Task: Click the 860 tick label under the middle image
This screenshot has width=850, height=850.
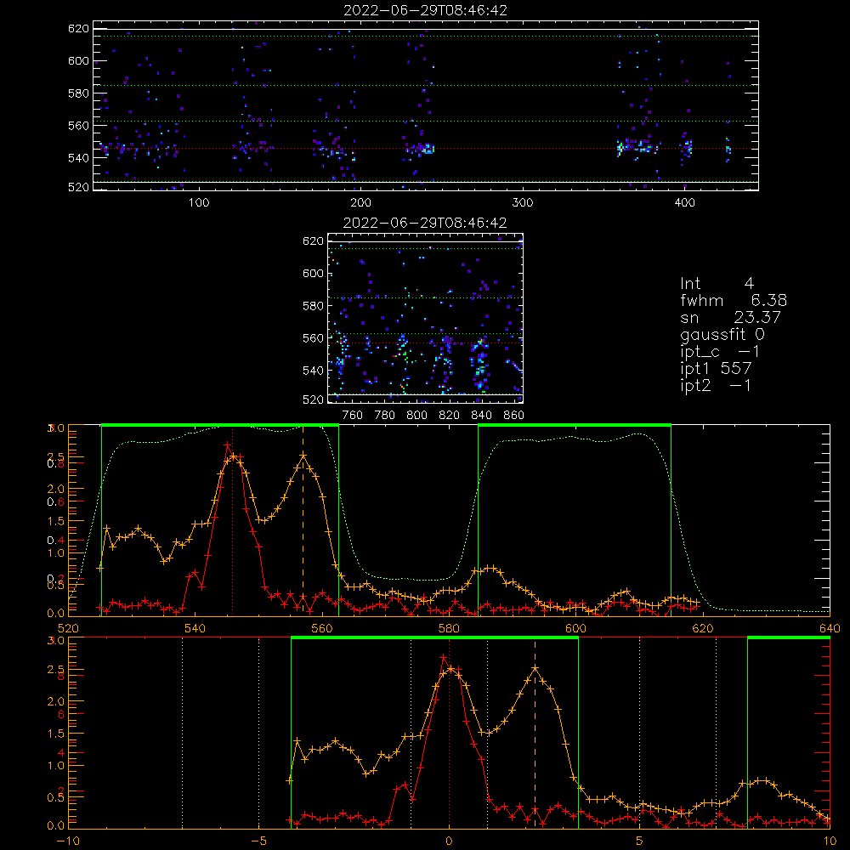Action: [514, 416]
